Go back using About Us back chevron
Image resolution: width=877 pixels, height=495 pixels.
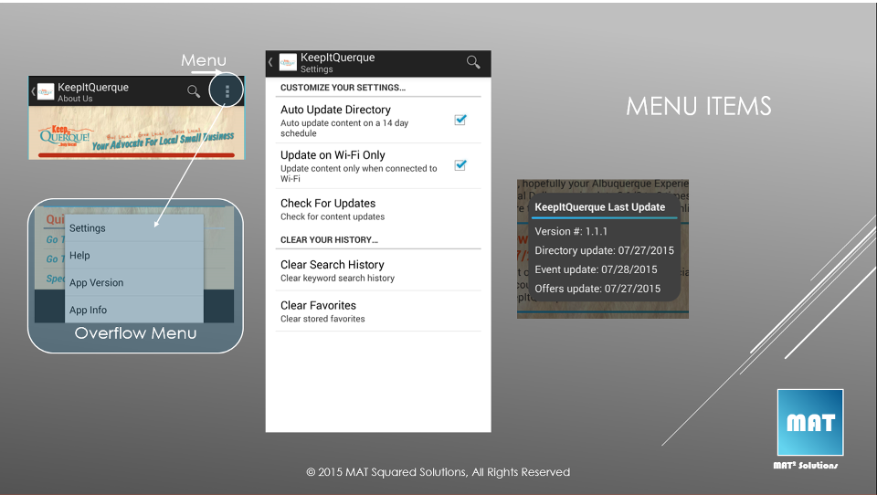[x=33, y=91]
